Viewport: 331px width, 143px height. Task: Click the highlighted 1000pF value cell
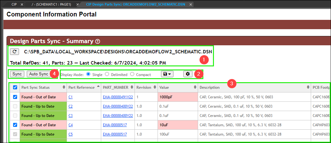click(178, 97)
